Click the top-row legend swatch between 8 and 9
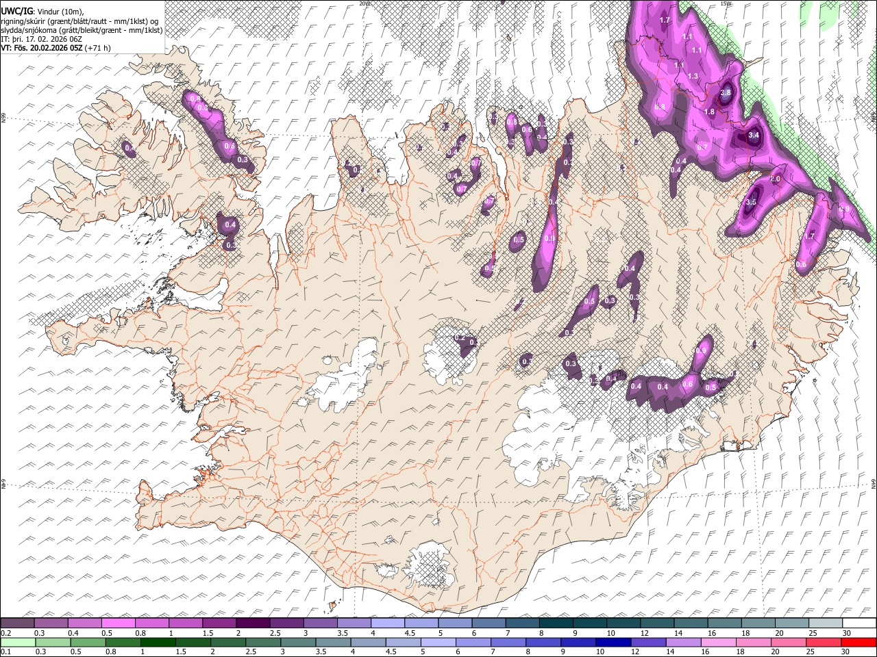877x657 pixels. tap(556, 623)
